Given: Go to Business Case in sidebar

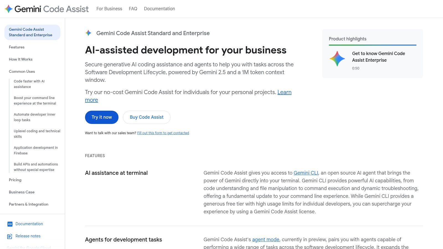Looking at the screenshot, I should tap(22, 192).
